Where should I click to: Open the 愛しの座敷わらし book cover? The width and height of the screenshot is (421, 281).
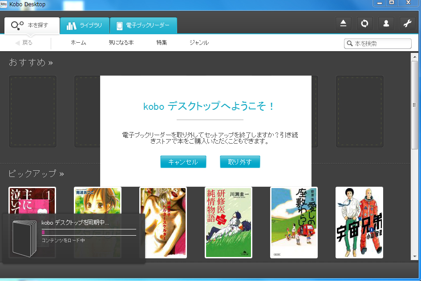294,223
